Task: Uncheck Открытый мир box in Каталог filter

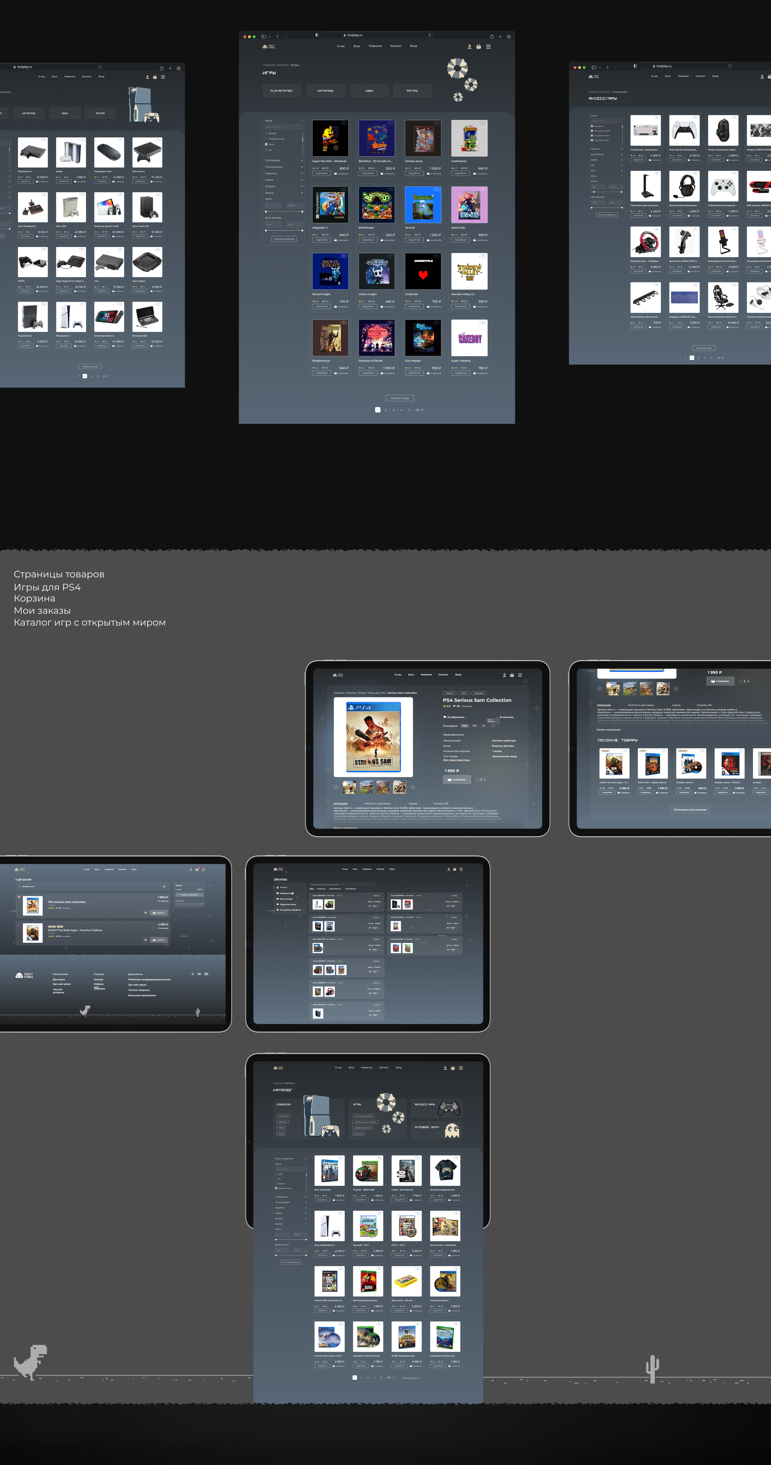Action: (277, 1188)
